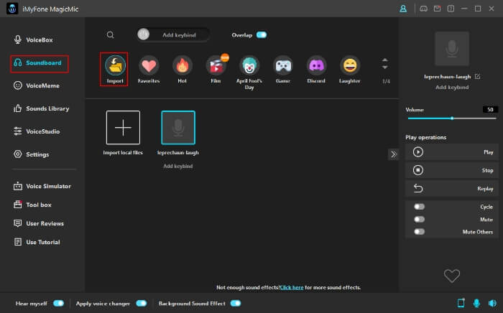Add keybind in right details panel
This screenshot has width=503, height=313.
(x=452, y=87)
